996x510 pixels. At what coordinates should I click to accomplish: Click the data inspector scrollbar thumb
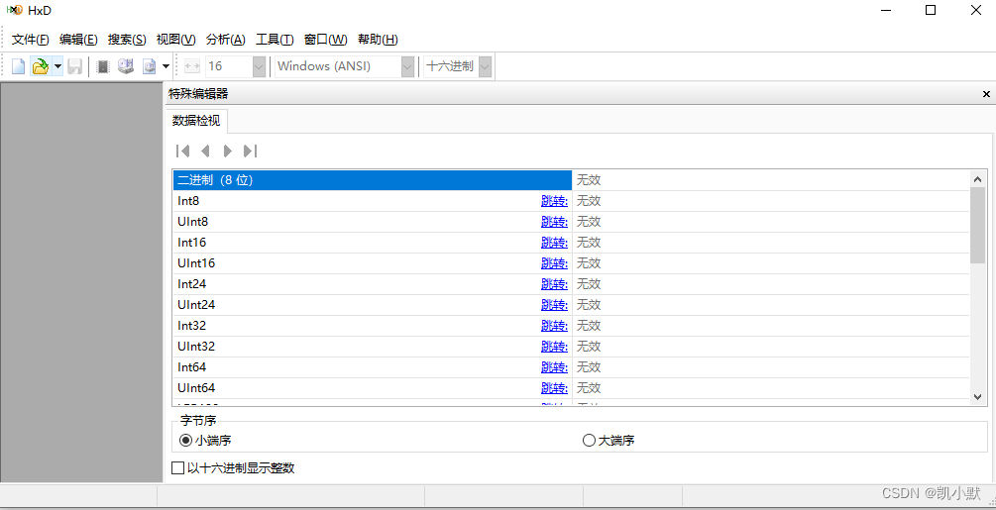pos(977,225)
